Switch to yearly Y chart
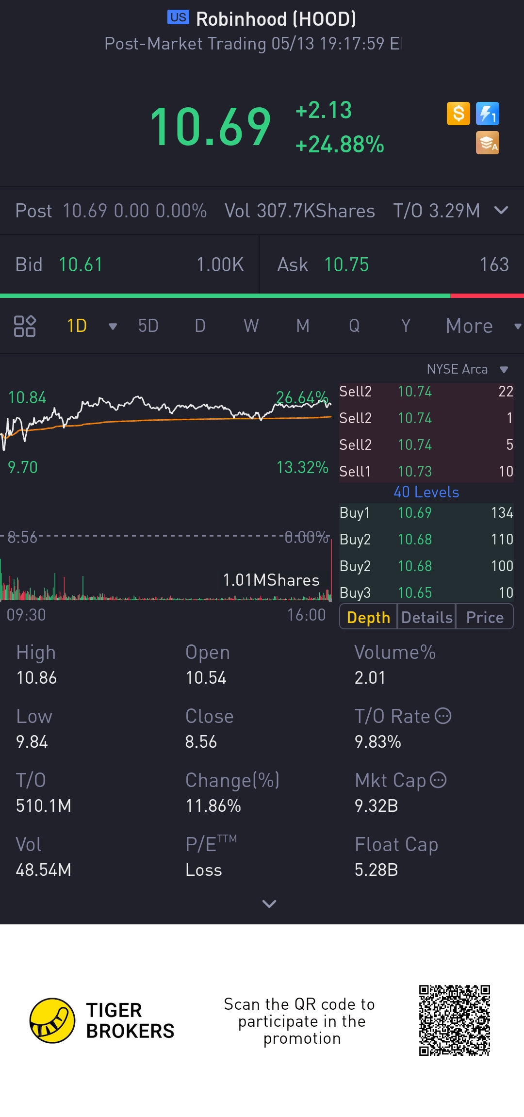This screenshot has height=1117, width=524. coord(406,326)
